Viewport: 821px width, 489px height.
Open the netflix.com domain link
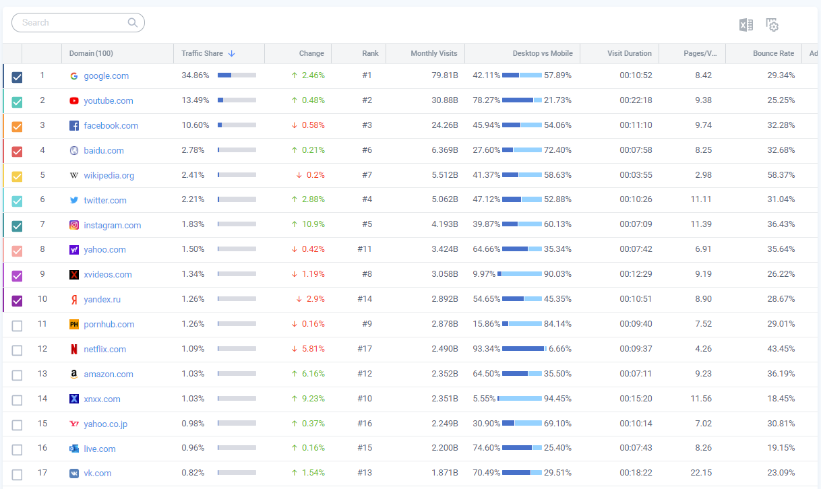click(x=105, y=350)
